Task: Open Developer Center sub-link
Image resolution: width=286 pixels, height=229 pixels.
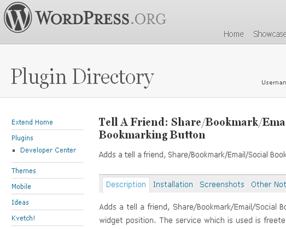Action: 48,150
